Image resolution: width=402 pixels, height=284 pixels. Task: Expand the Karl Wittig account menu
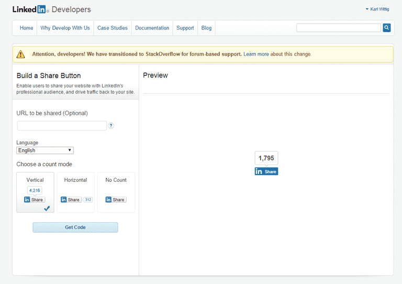click(x=377, y=9)
